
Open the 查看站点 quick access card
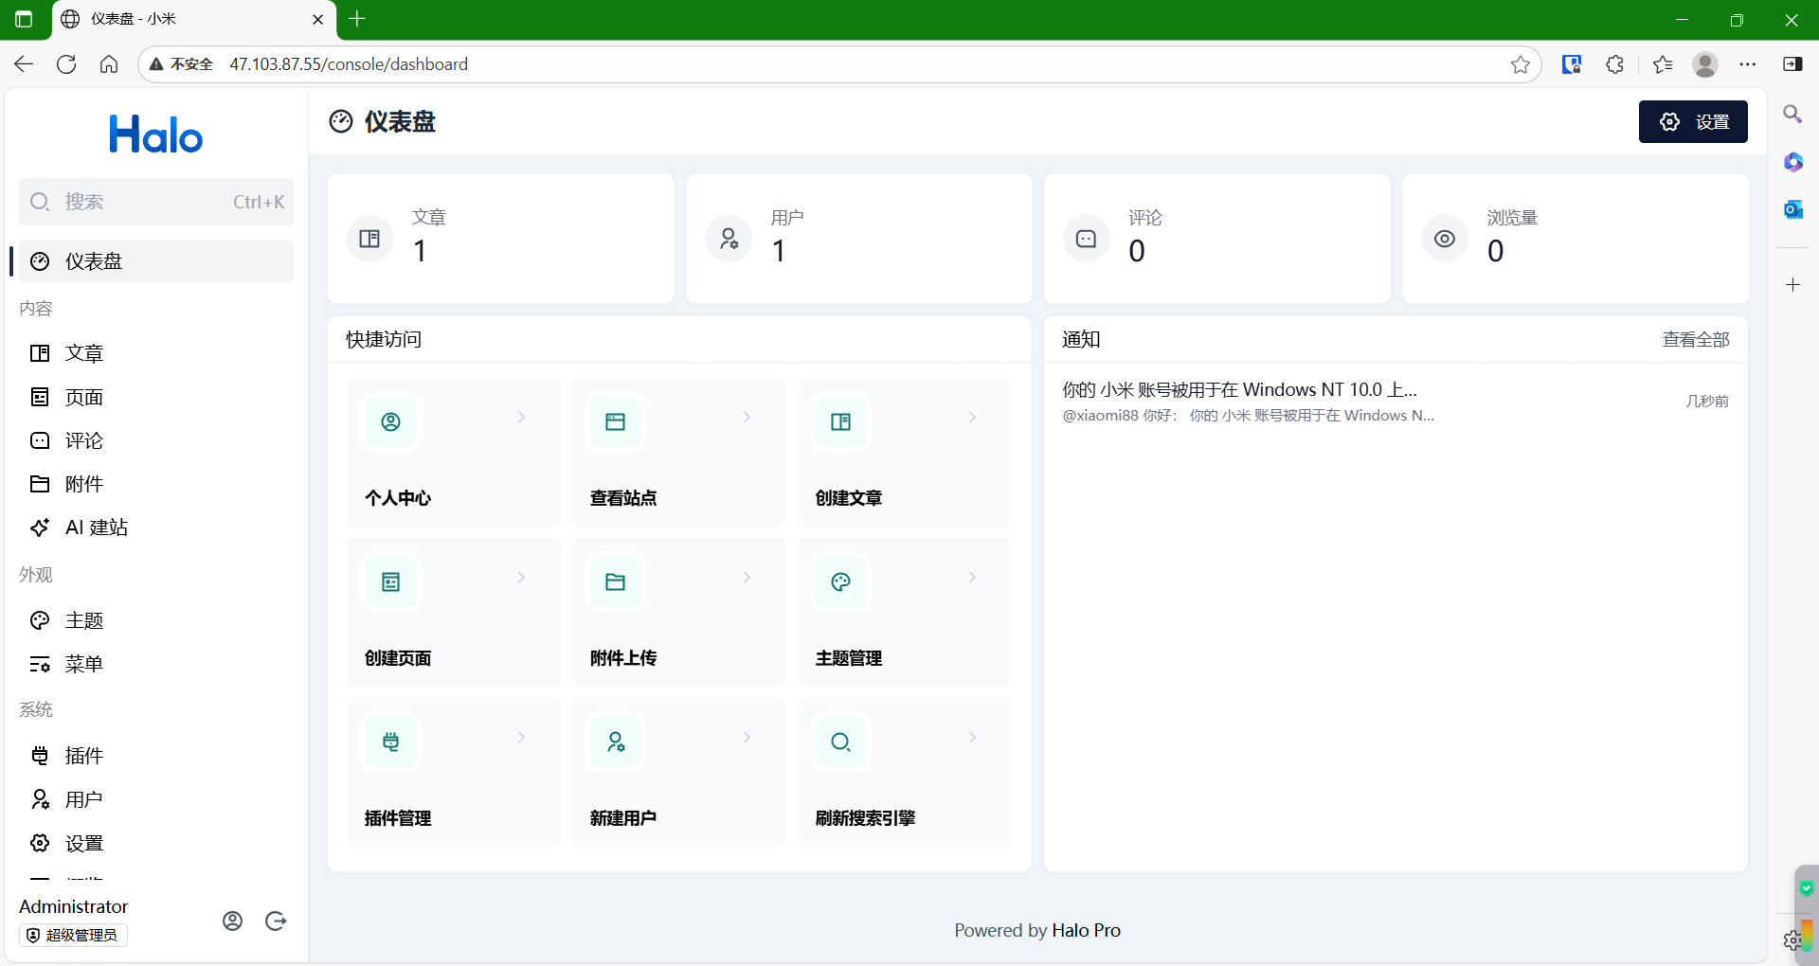(x=679, y=453)
